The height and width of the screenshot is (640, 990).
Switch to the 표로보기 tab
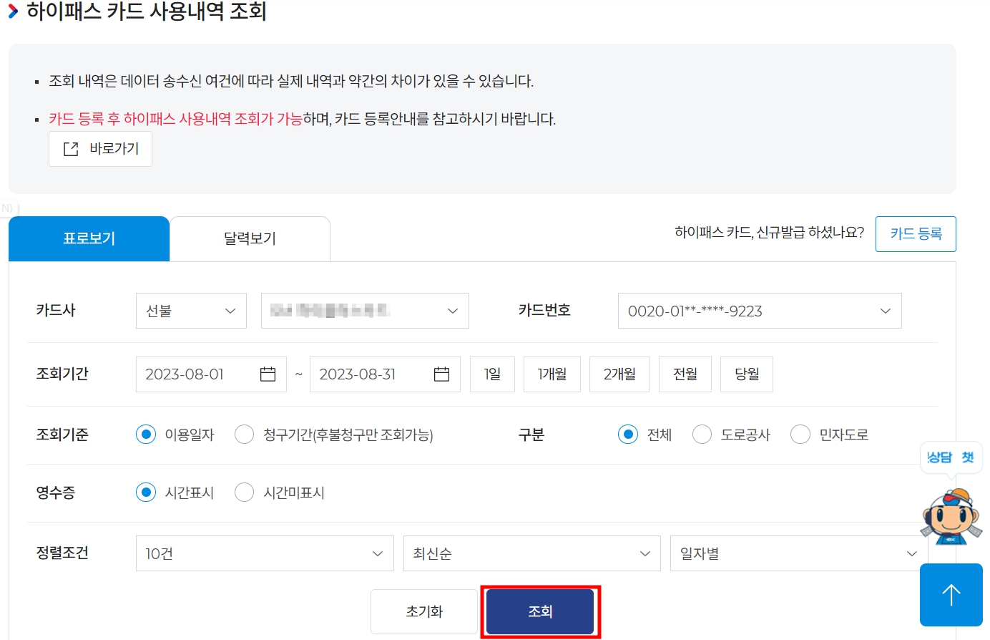(89, 238)
